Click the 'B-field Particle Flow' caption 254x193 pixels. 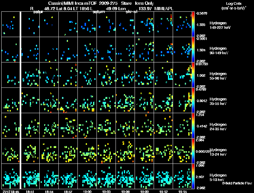[x=237, y=183]
